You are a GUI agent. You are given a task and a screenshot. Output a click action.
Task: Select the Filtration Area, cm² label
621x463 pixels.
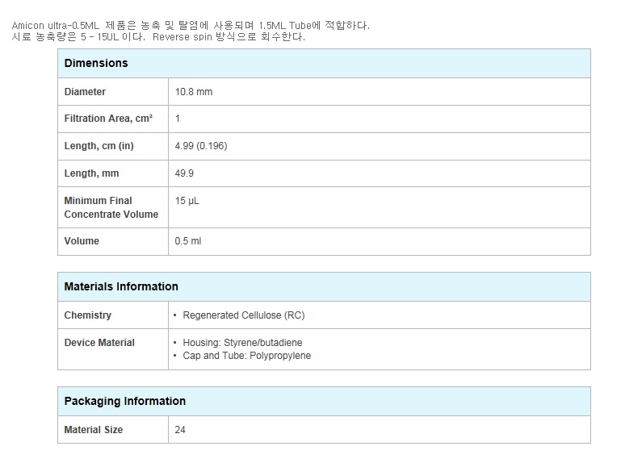pyautogui.click(x=108, y=119)
